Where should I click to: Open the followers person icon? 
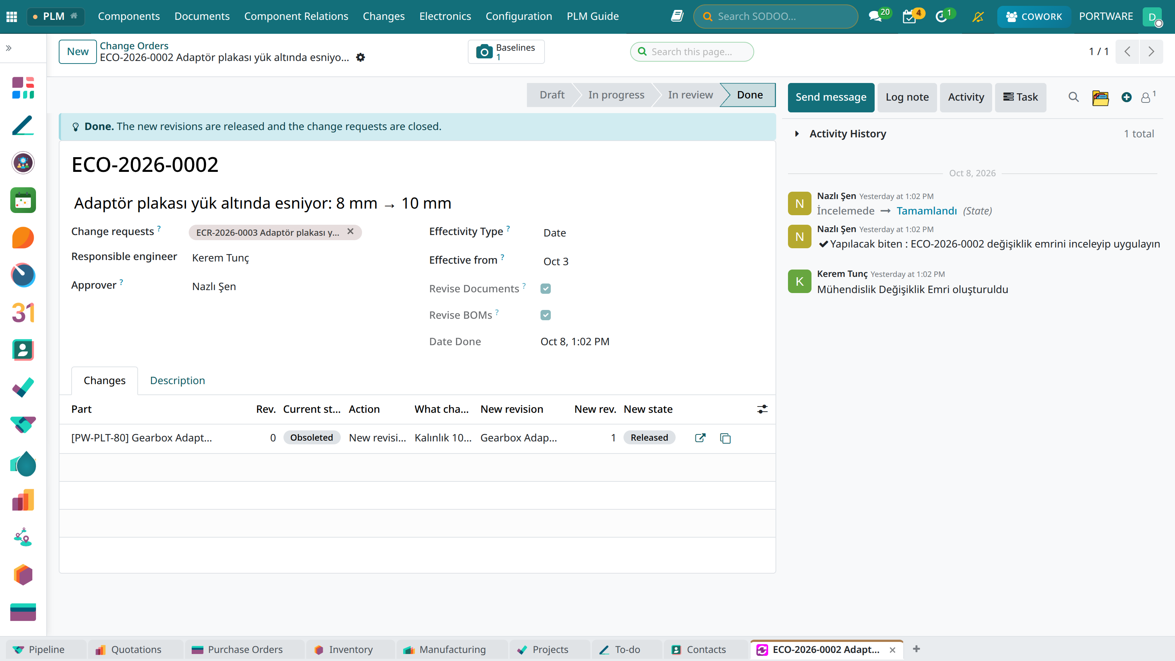click(1147, 97)
